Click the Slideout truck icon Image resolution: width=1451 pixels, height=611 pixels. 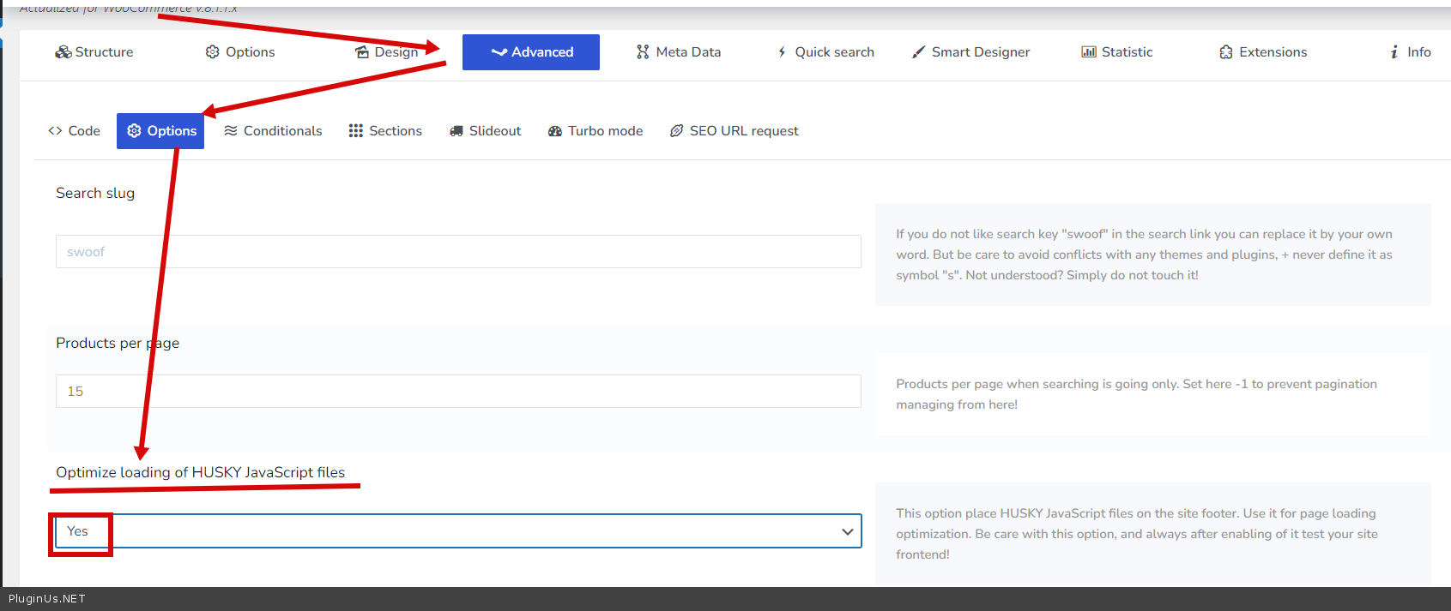pyautogui.click(x=456, y=131)
